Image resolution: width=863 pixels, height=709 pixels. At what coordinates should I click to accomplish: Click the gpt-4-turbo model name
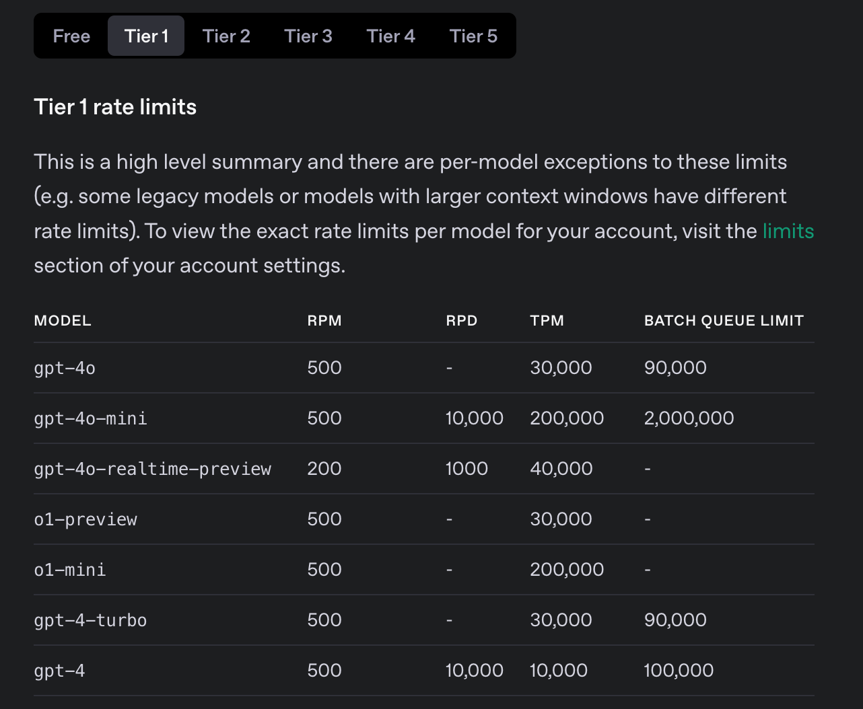coord(90,620)
